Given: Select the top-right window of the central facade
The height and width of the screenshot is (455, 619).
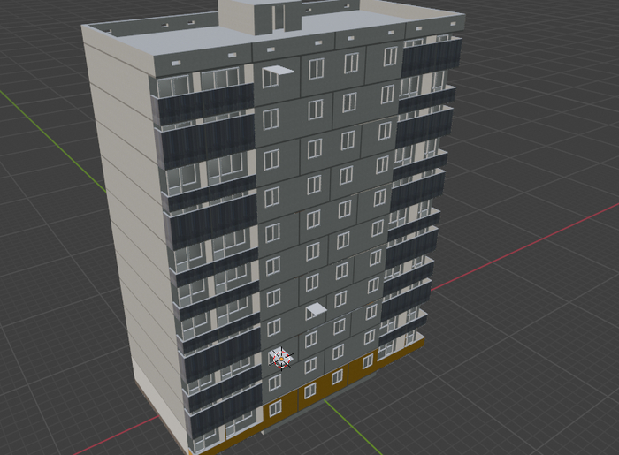Looking at the screenshot, I should (x=389, y=56).
